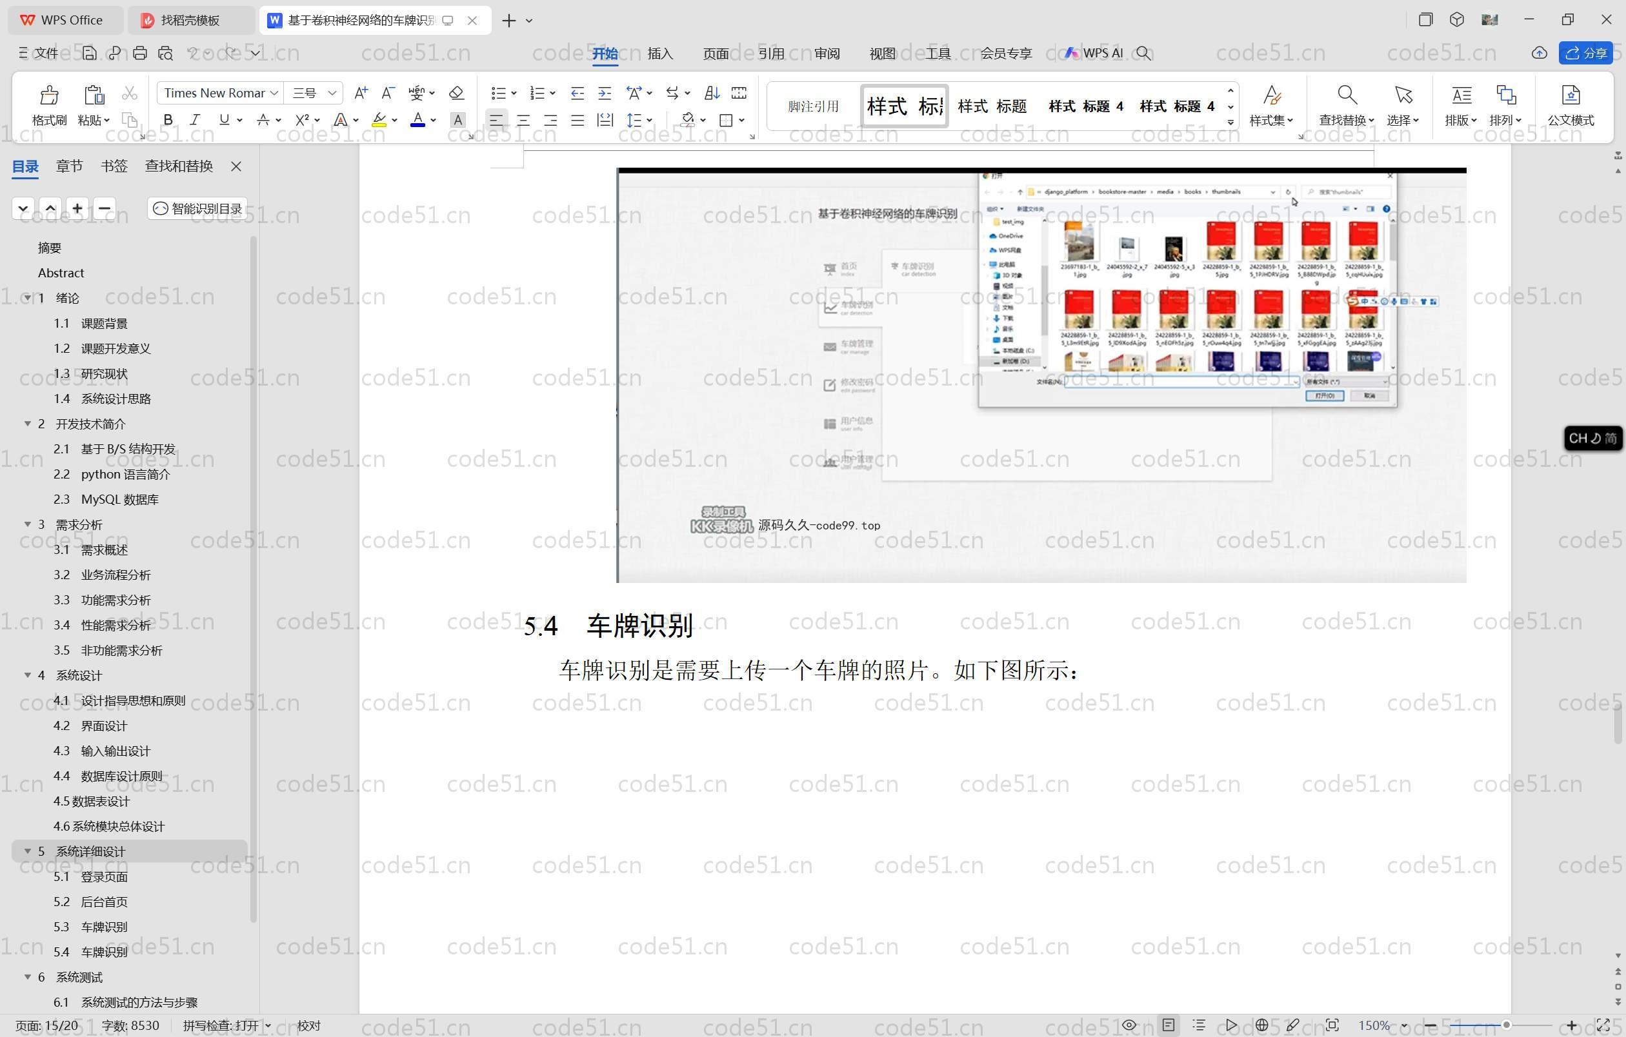Click the print preview icon

[165, 54]
